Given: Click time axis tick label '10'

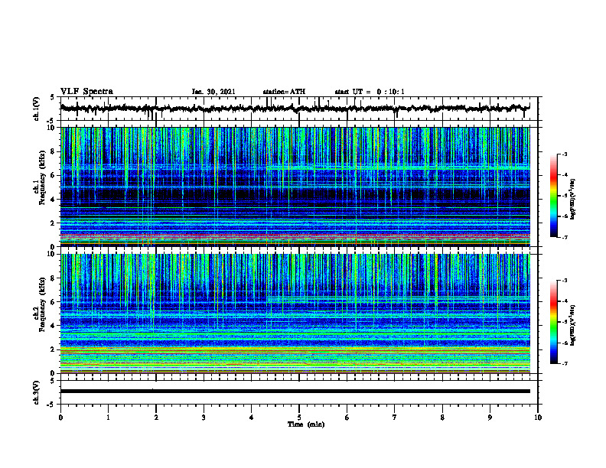Looking at the screenshot, I should click(x=538, y=418).
